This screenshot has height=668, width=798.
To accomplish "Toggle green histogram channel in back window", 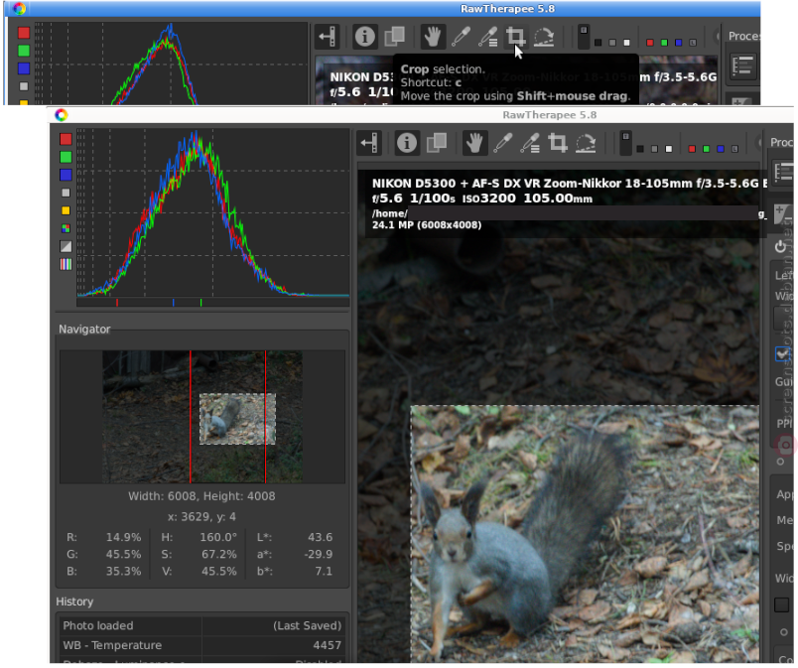I will click(24, 51).
